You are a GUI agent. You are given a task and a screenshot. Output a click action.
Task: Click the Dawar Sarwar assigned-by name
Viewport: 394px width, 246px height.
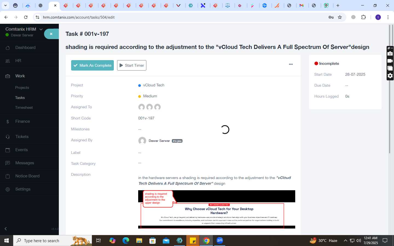point(159,141)
